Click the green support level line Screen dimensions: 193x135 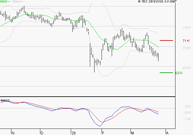click(x=166, y=73)
